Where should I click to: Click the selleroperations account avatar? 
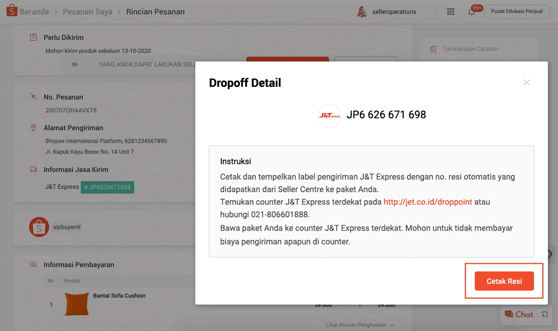coord(362,12)
